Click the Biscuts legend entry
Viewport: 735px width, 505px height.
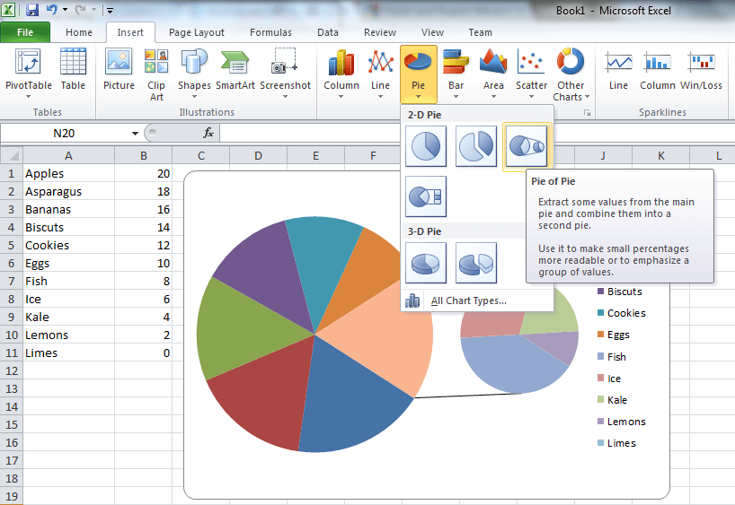(x=620, y=292)
